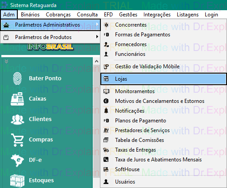Click the Integrações menu item
The width and height of the screenshot is (227, 188).
(x=157, y=15)
